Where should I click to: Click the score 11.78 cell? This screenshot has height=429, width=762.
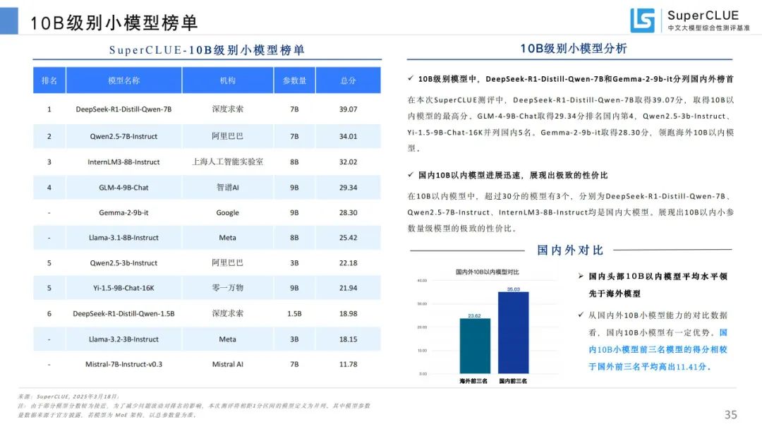coord(348,364)
